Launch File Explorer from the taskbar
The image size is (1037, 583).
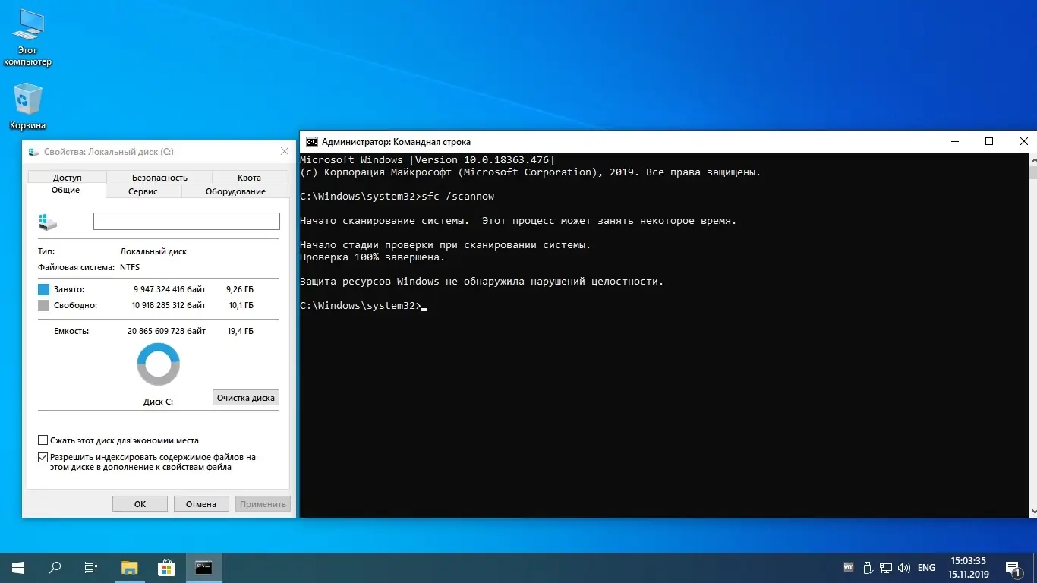point(129,567)
